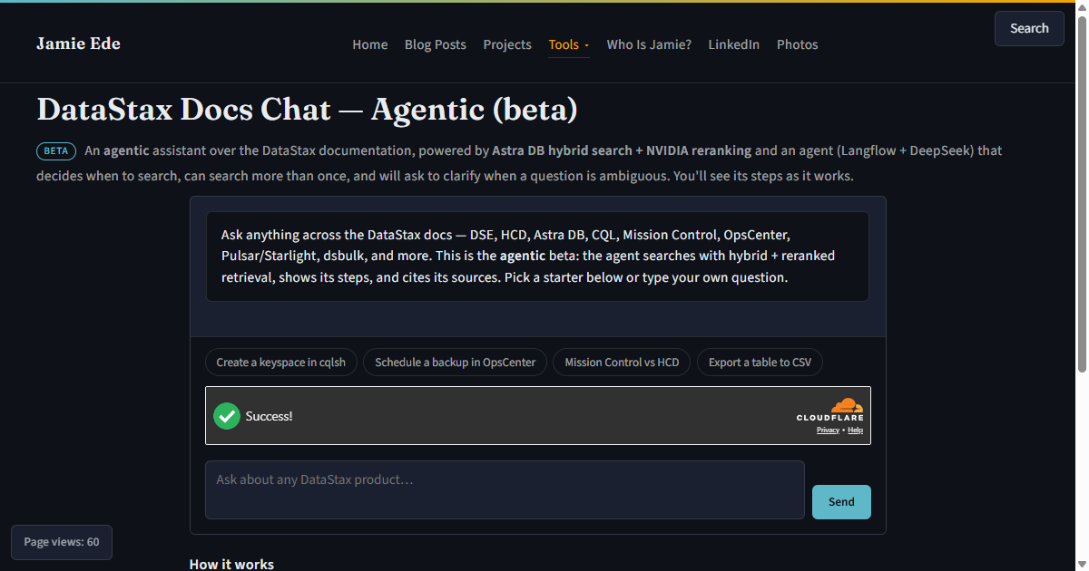The height and width of the screenshot is (571, 1089).
Task: Open the Projects page
Action: coord(507,44)
